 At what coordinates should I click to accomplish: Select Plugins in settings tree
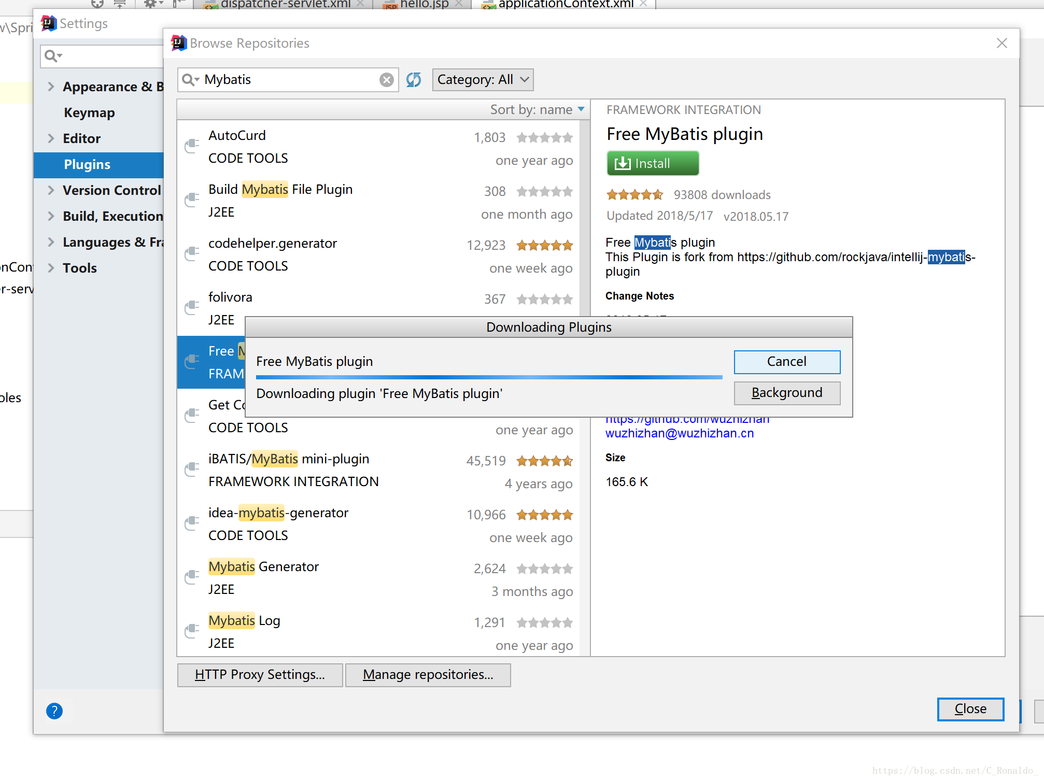click(98, 165)
